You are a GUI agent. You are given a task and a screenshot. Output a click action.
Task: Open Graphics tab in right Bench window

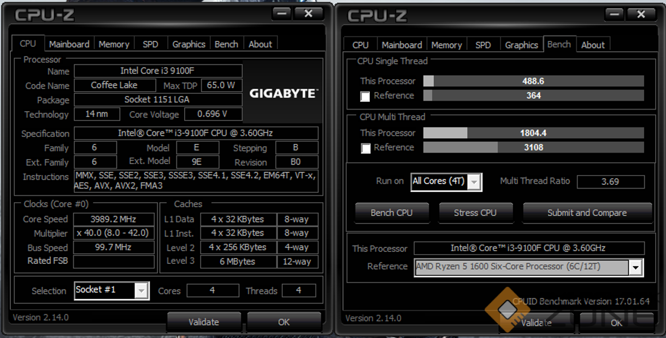click(x=521, y=45)
